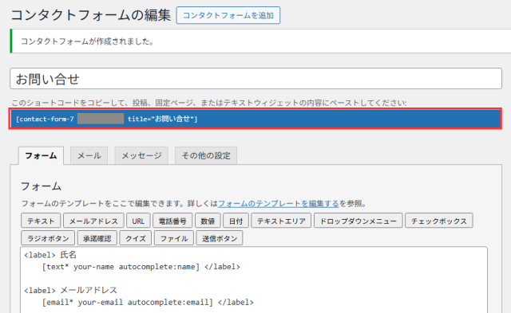This screenshot has width=511, height=313.
Task: Insert a URL field tag
Action: (138, 221)
